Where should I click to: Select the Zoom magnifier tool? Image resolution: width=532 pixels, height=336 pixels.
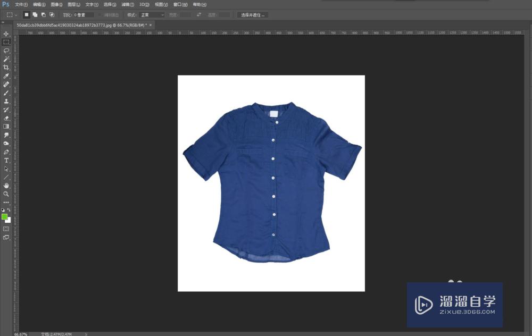tap(6, 194)
